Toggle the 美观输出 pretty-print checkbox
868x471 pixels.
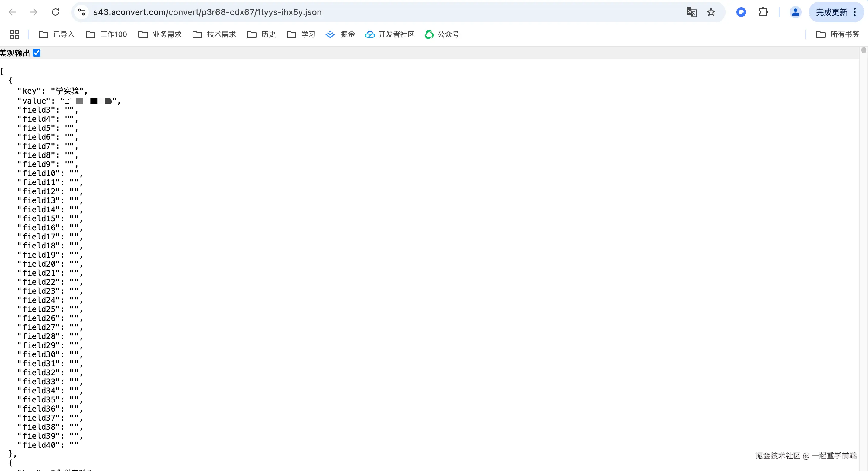coord(37,53)
